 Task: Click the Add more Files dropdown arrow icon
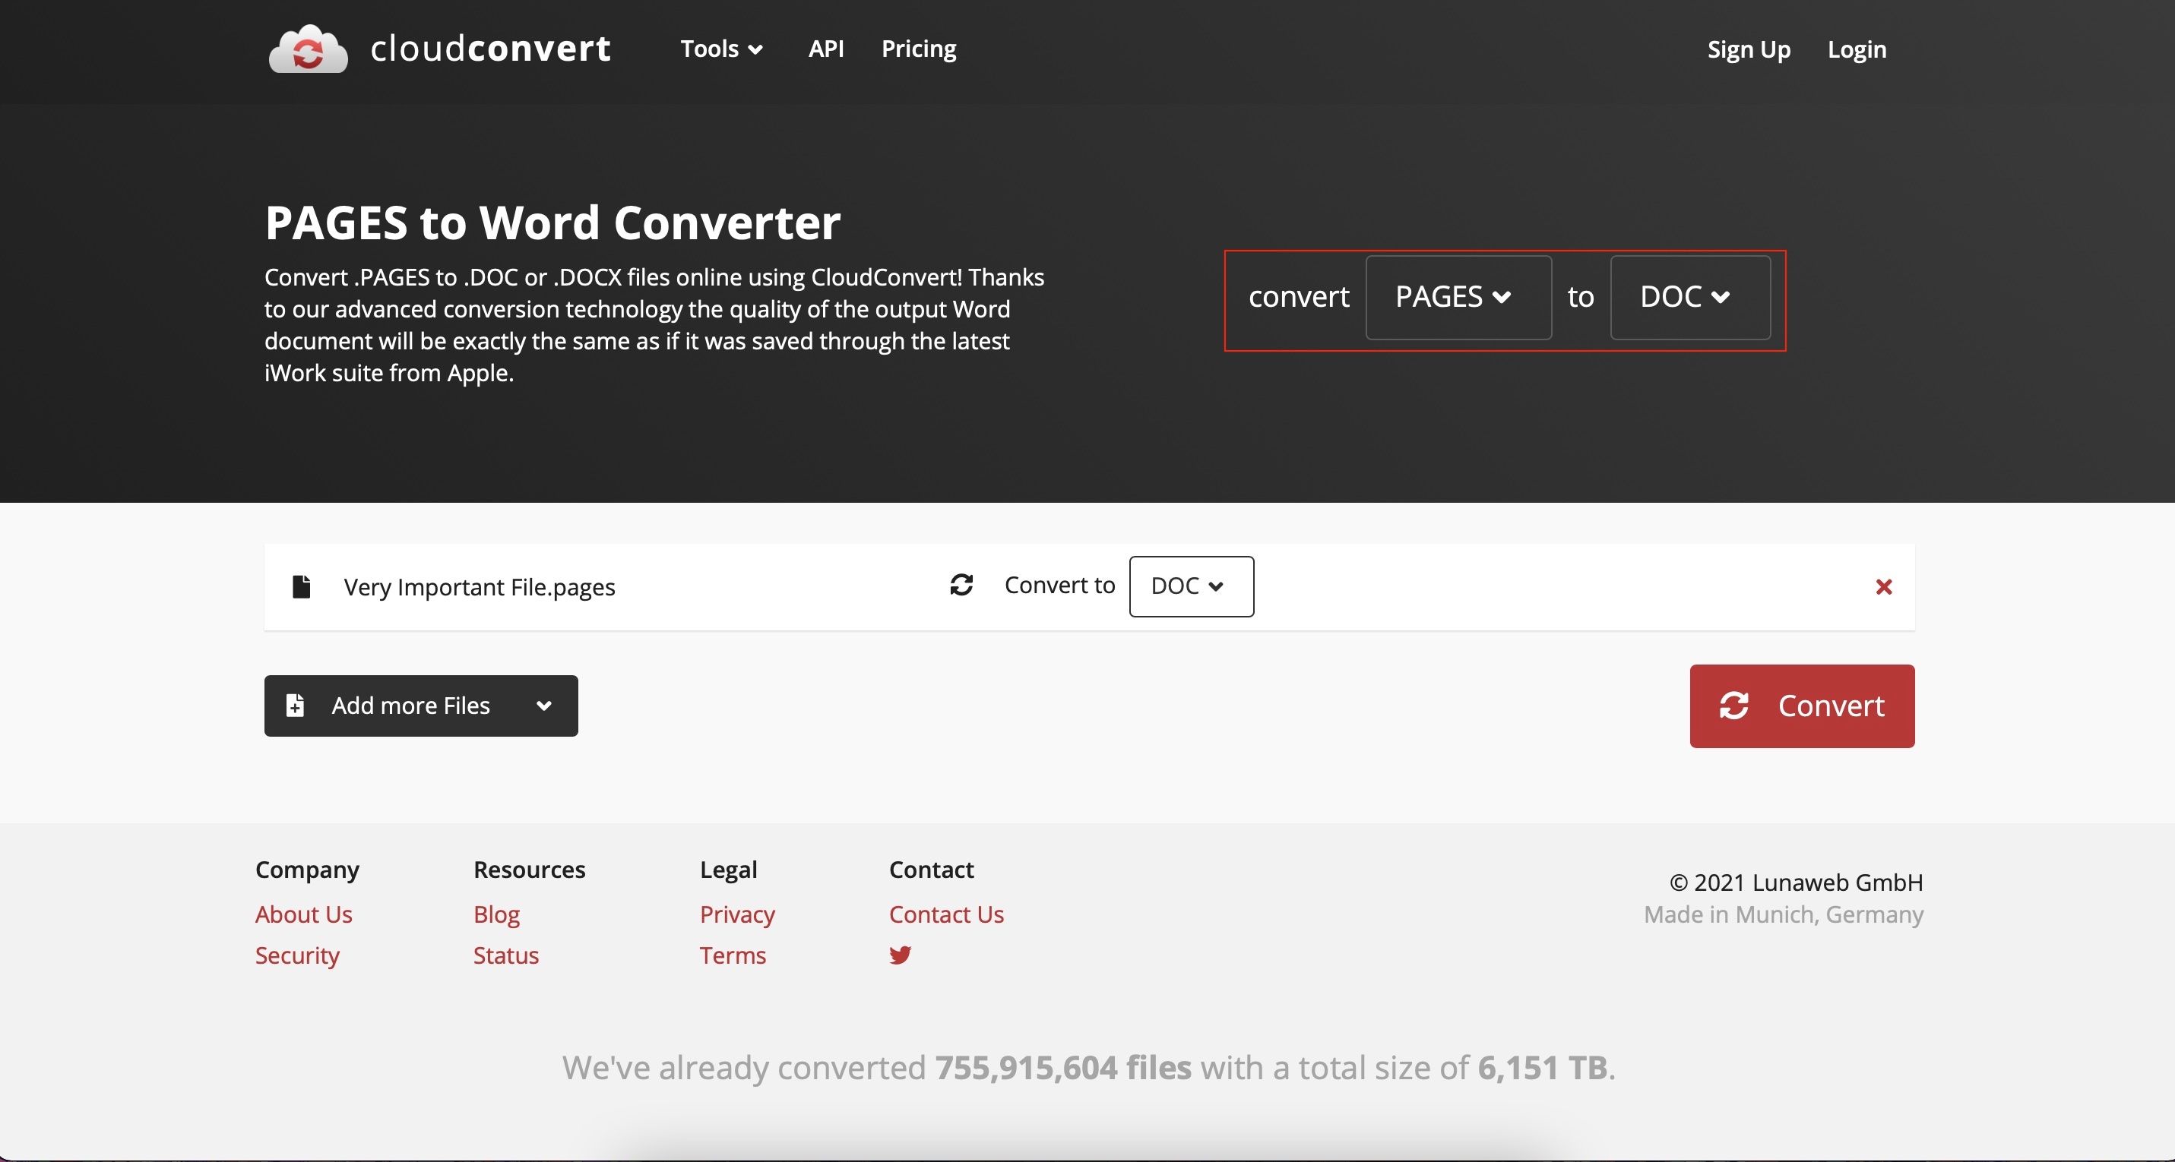click(545, 706)
